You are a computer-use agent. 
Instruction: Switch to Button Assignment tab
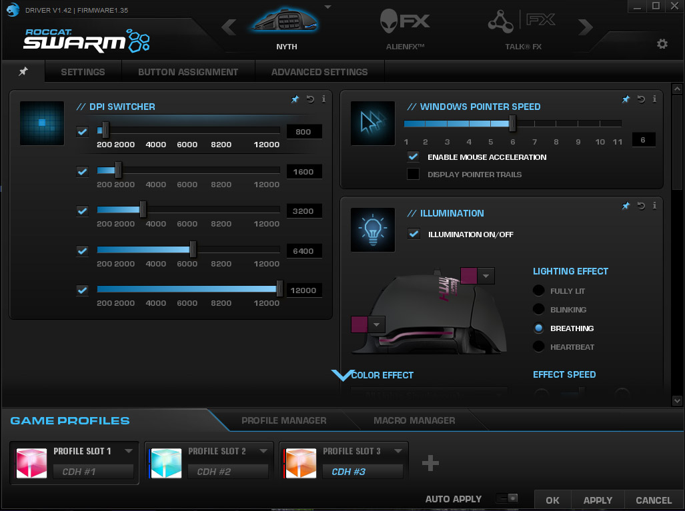(188, 72)
